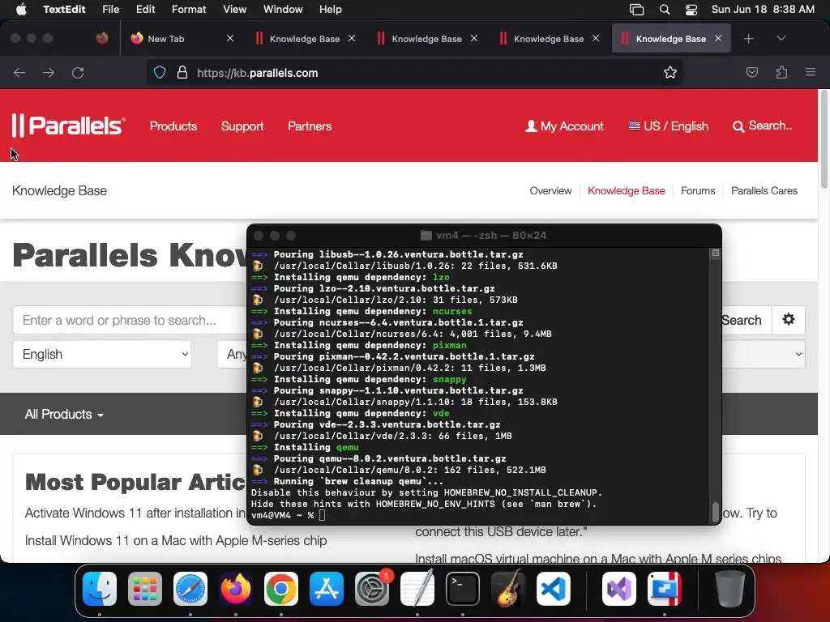Close the New Tab tab

tap(229, 38)
